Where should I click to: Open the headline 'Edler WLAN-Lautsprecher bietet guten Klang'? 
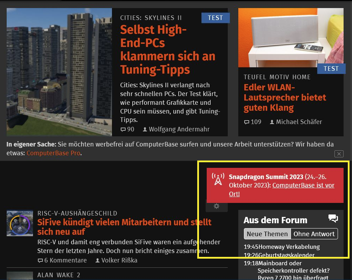pos(285,97)
